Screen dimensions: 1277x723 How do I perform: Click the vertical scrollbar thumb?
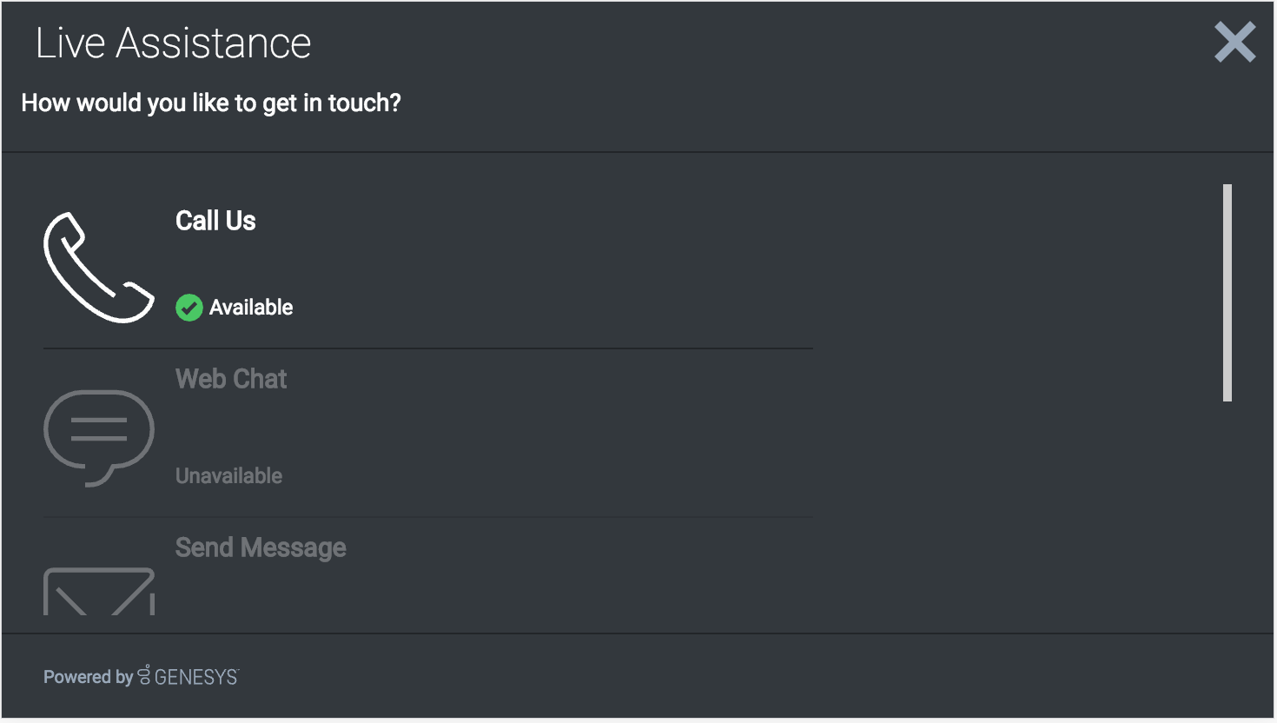coord(1227,292)
